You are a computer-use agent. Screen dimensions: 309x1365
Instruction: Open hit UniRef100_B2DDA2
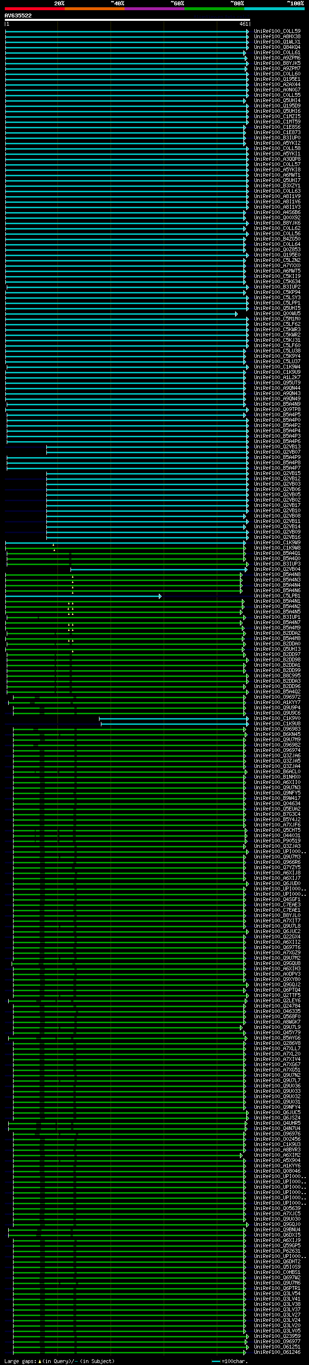(277, 633)
